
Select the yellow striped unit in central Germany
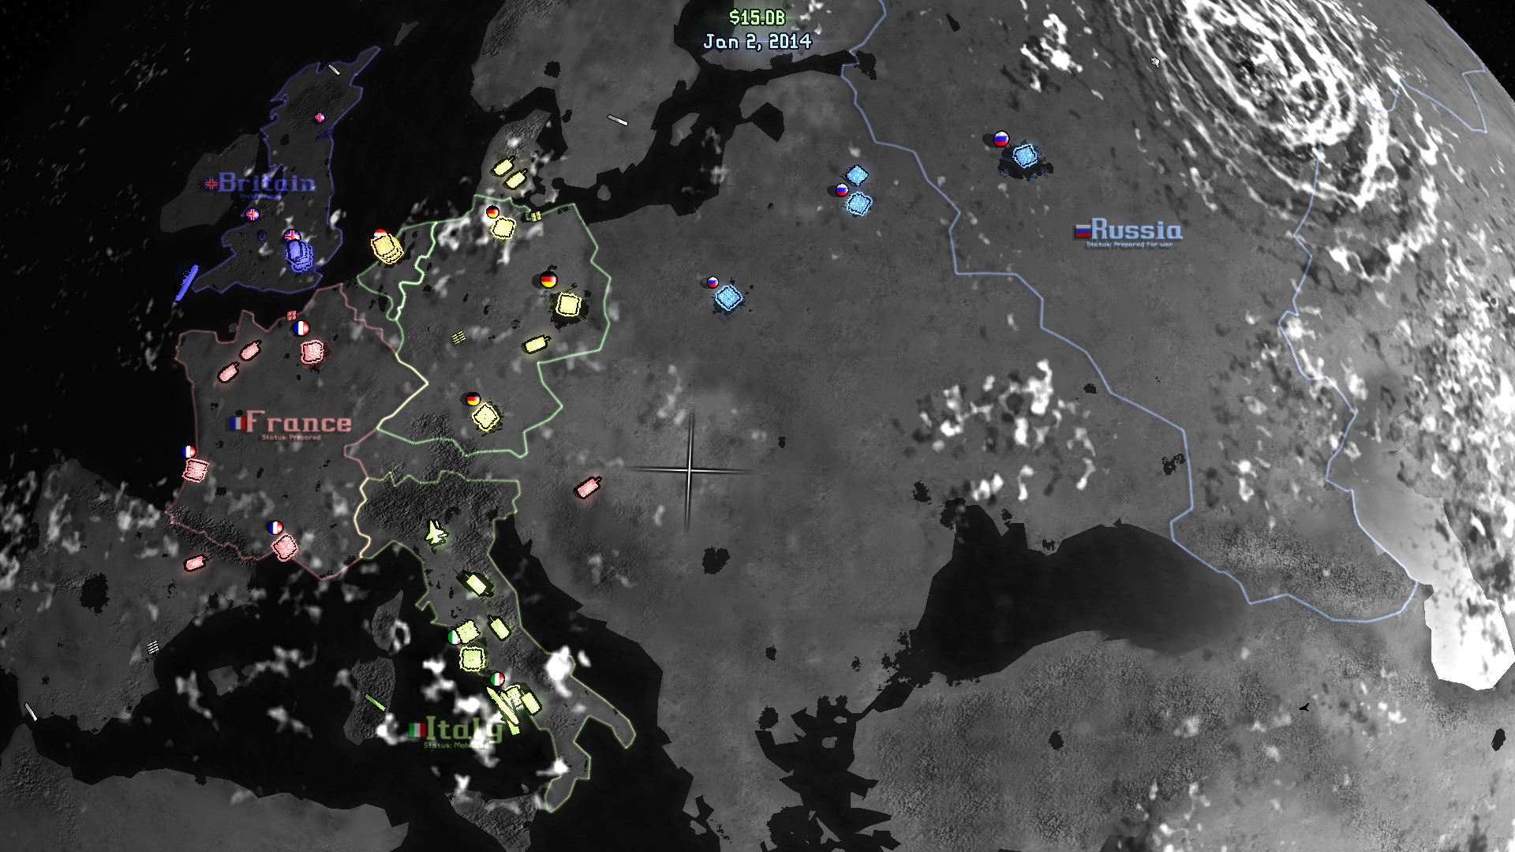458,338
